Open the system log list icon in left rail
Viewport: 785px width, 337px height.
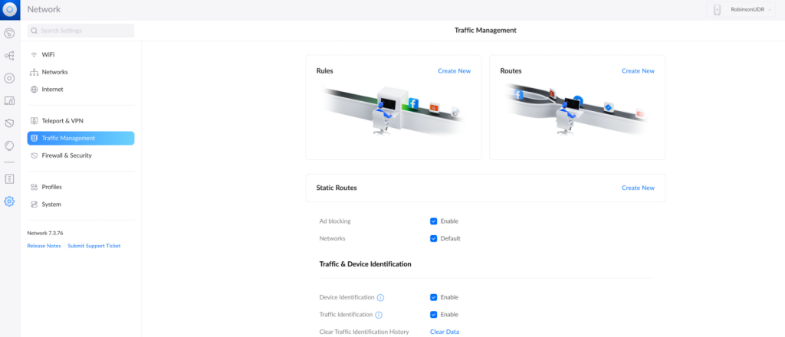[x=10, y=178]
